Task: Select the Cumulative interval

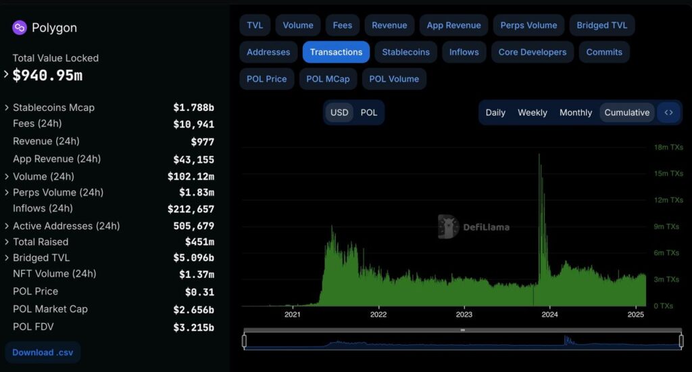Action: pos(626,112)
